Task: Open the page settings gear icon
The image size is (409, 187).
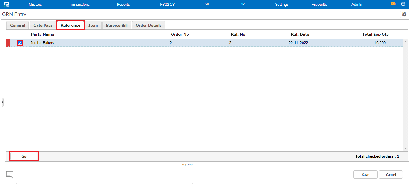Action: 404,14
